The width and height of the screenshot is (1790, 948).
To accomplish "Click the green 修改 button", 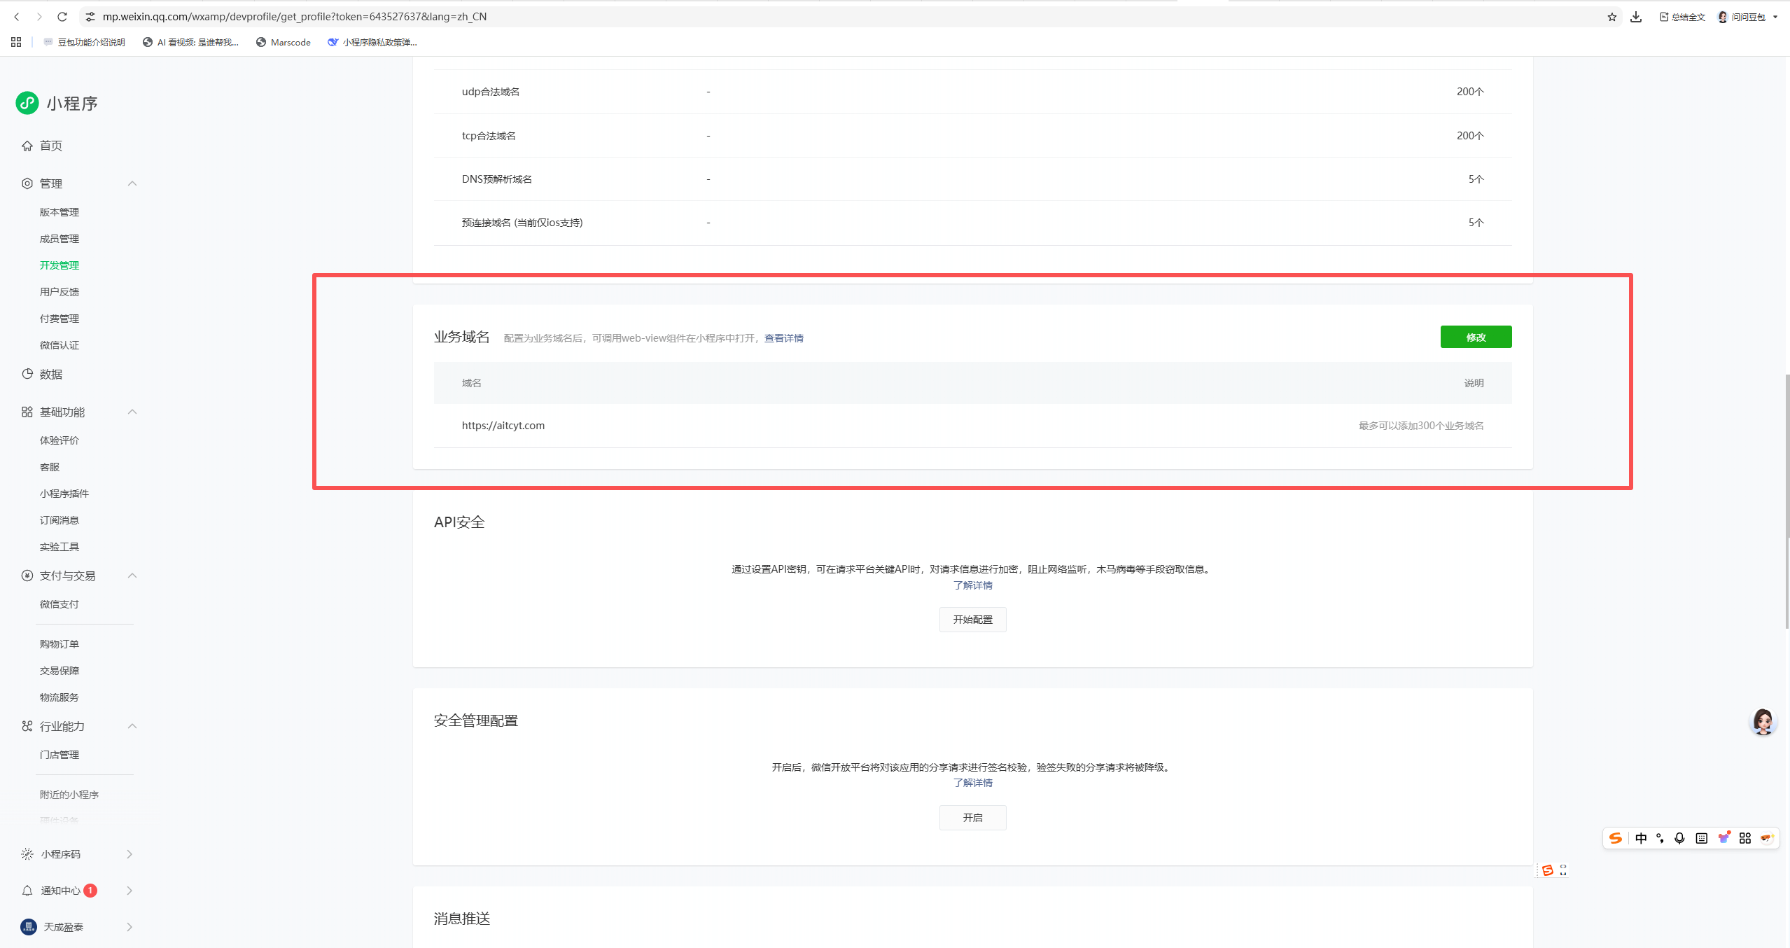I will click(1476, 337).
